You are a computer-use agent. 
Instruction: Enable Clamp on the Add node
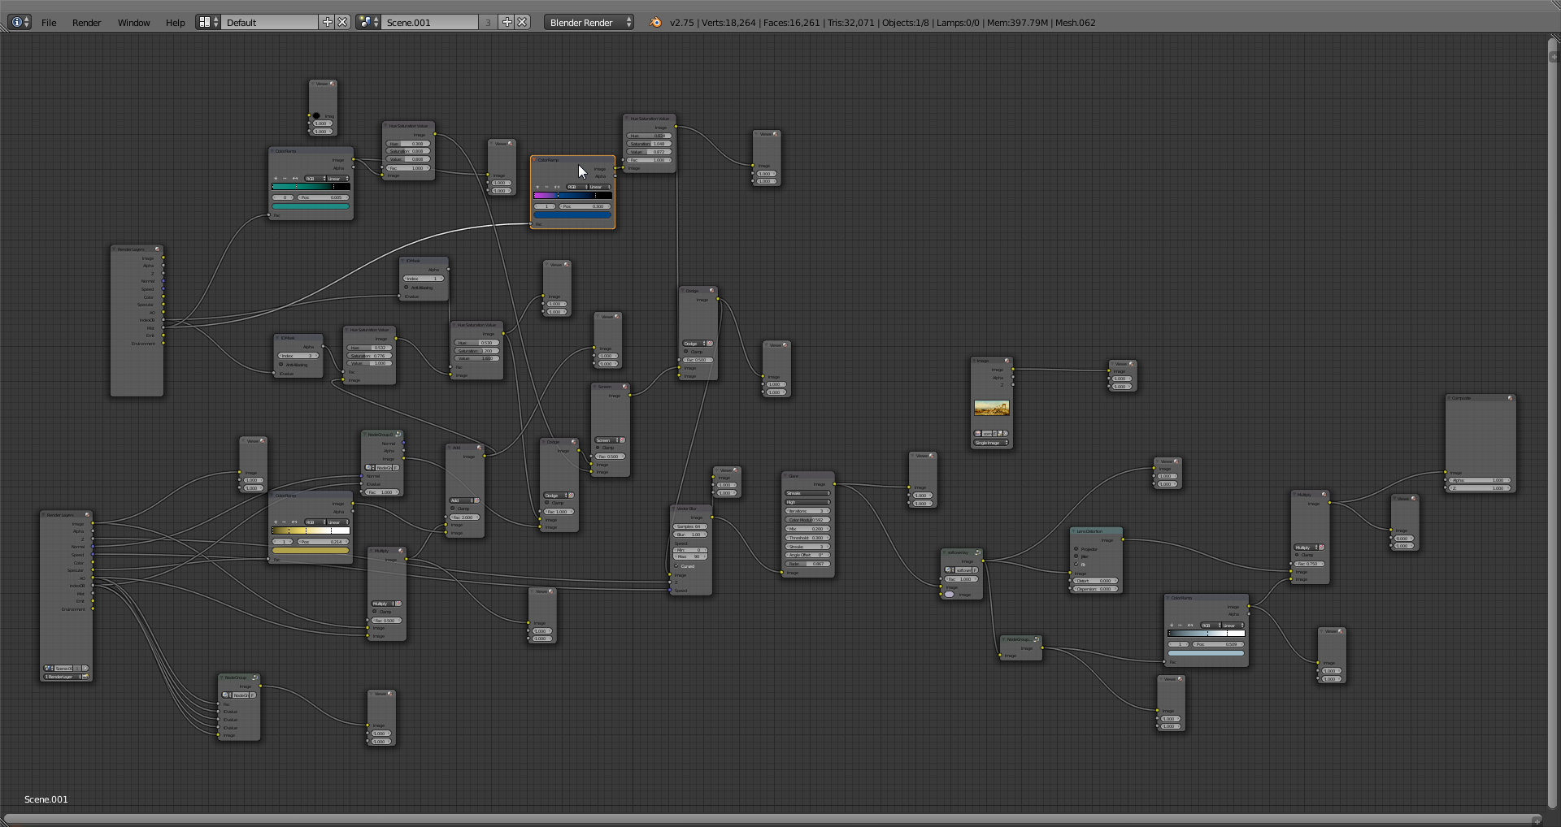point(453,509)
